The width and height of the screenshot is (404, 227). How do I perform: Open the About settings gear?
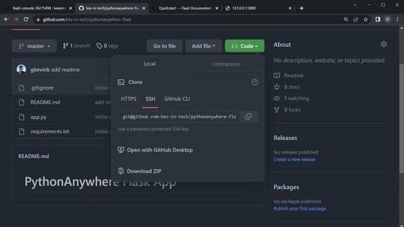(x=384, y=44)
